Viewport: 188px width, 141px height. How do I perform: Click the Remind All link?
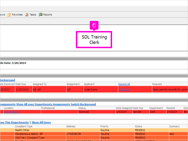point(124,84)
